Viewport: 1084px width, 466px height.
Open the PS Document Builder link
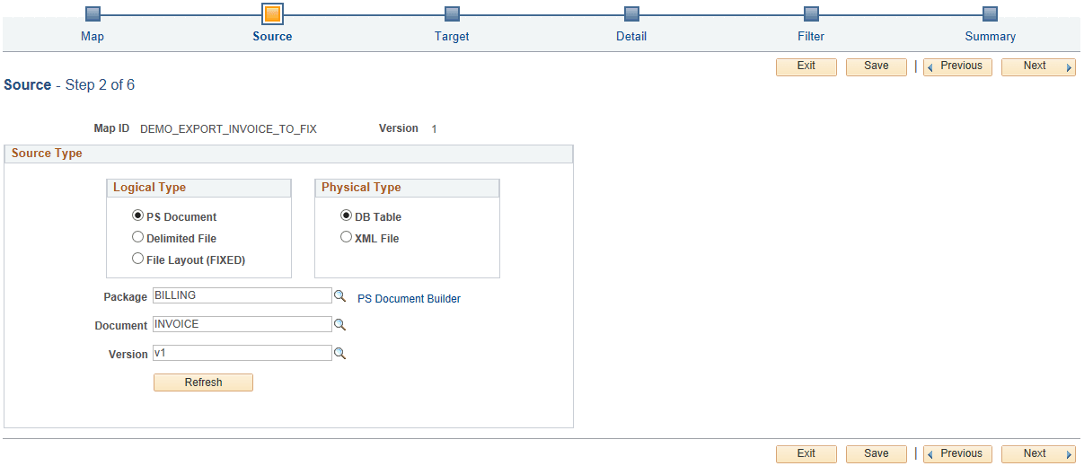click(409, 299)
